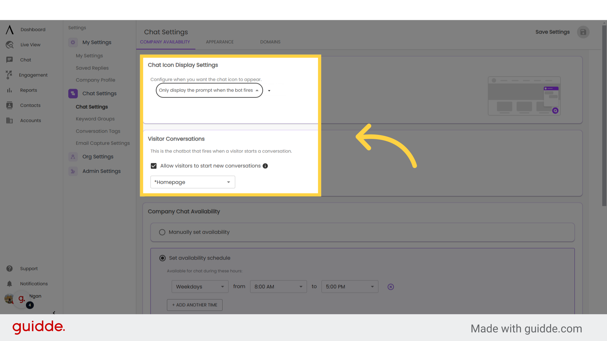The height and width of the screenshot is (341, 607).
Task: Open the Engagement icon in sidebar
Action: [x=9, y=75]
